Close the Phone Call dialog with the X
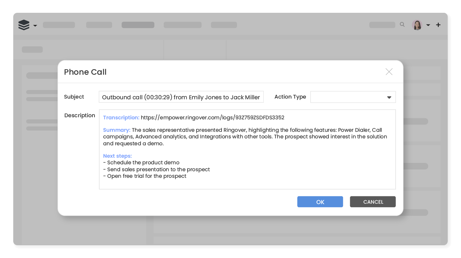 [x=389, y=72]
